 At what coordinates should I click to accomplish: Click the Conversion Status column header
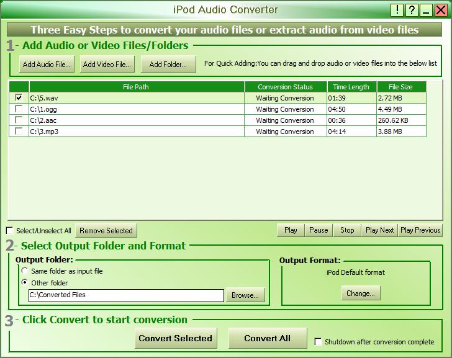(286, 87)
